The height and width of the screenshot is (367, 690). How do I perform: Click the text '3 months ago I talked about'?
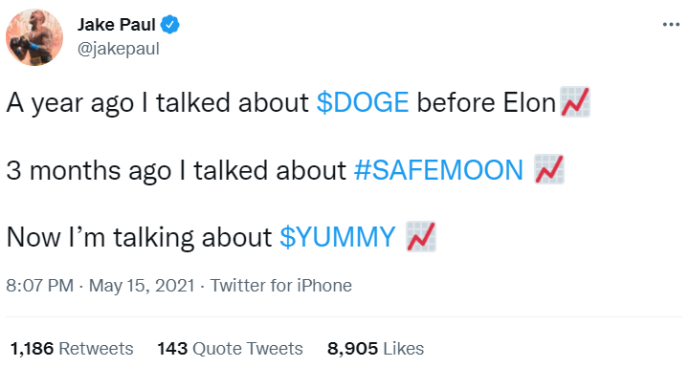coord(176,171)
